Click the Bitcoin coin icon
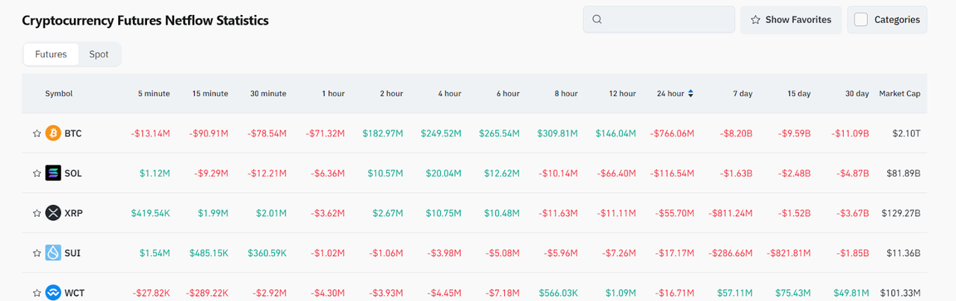 point(53,133)
